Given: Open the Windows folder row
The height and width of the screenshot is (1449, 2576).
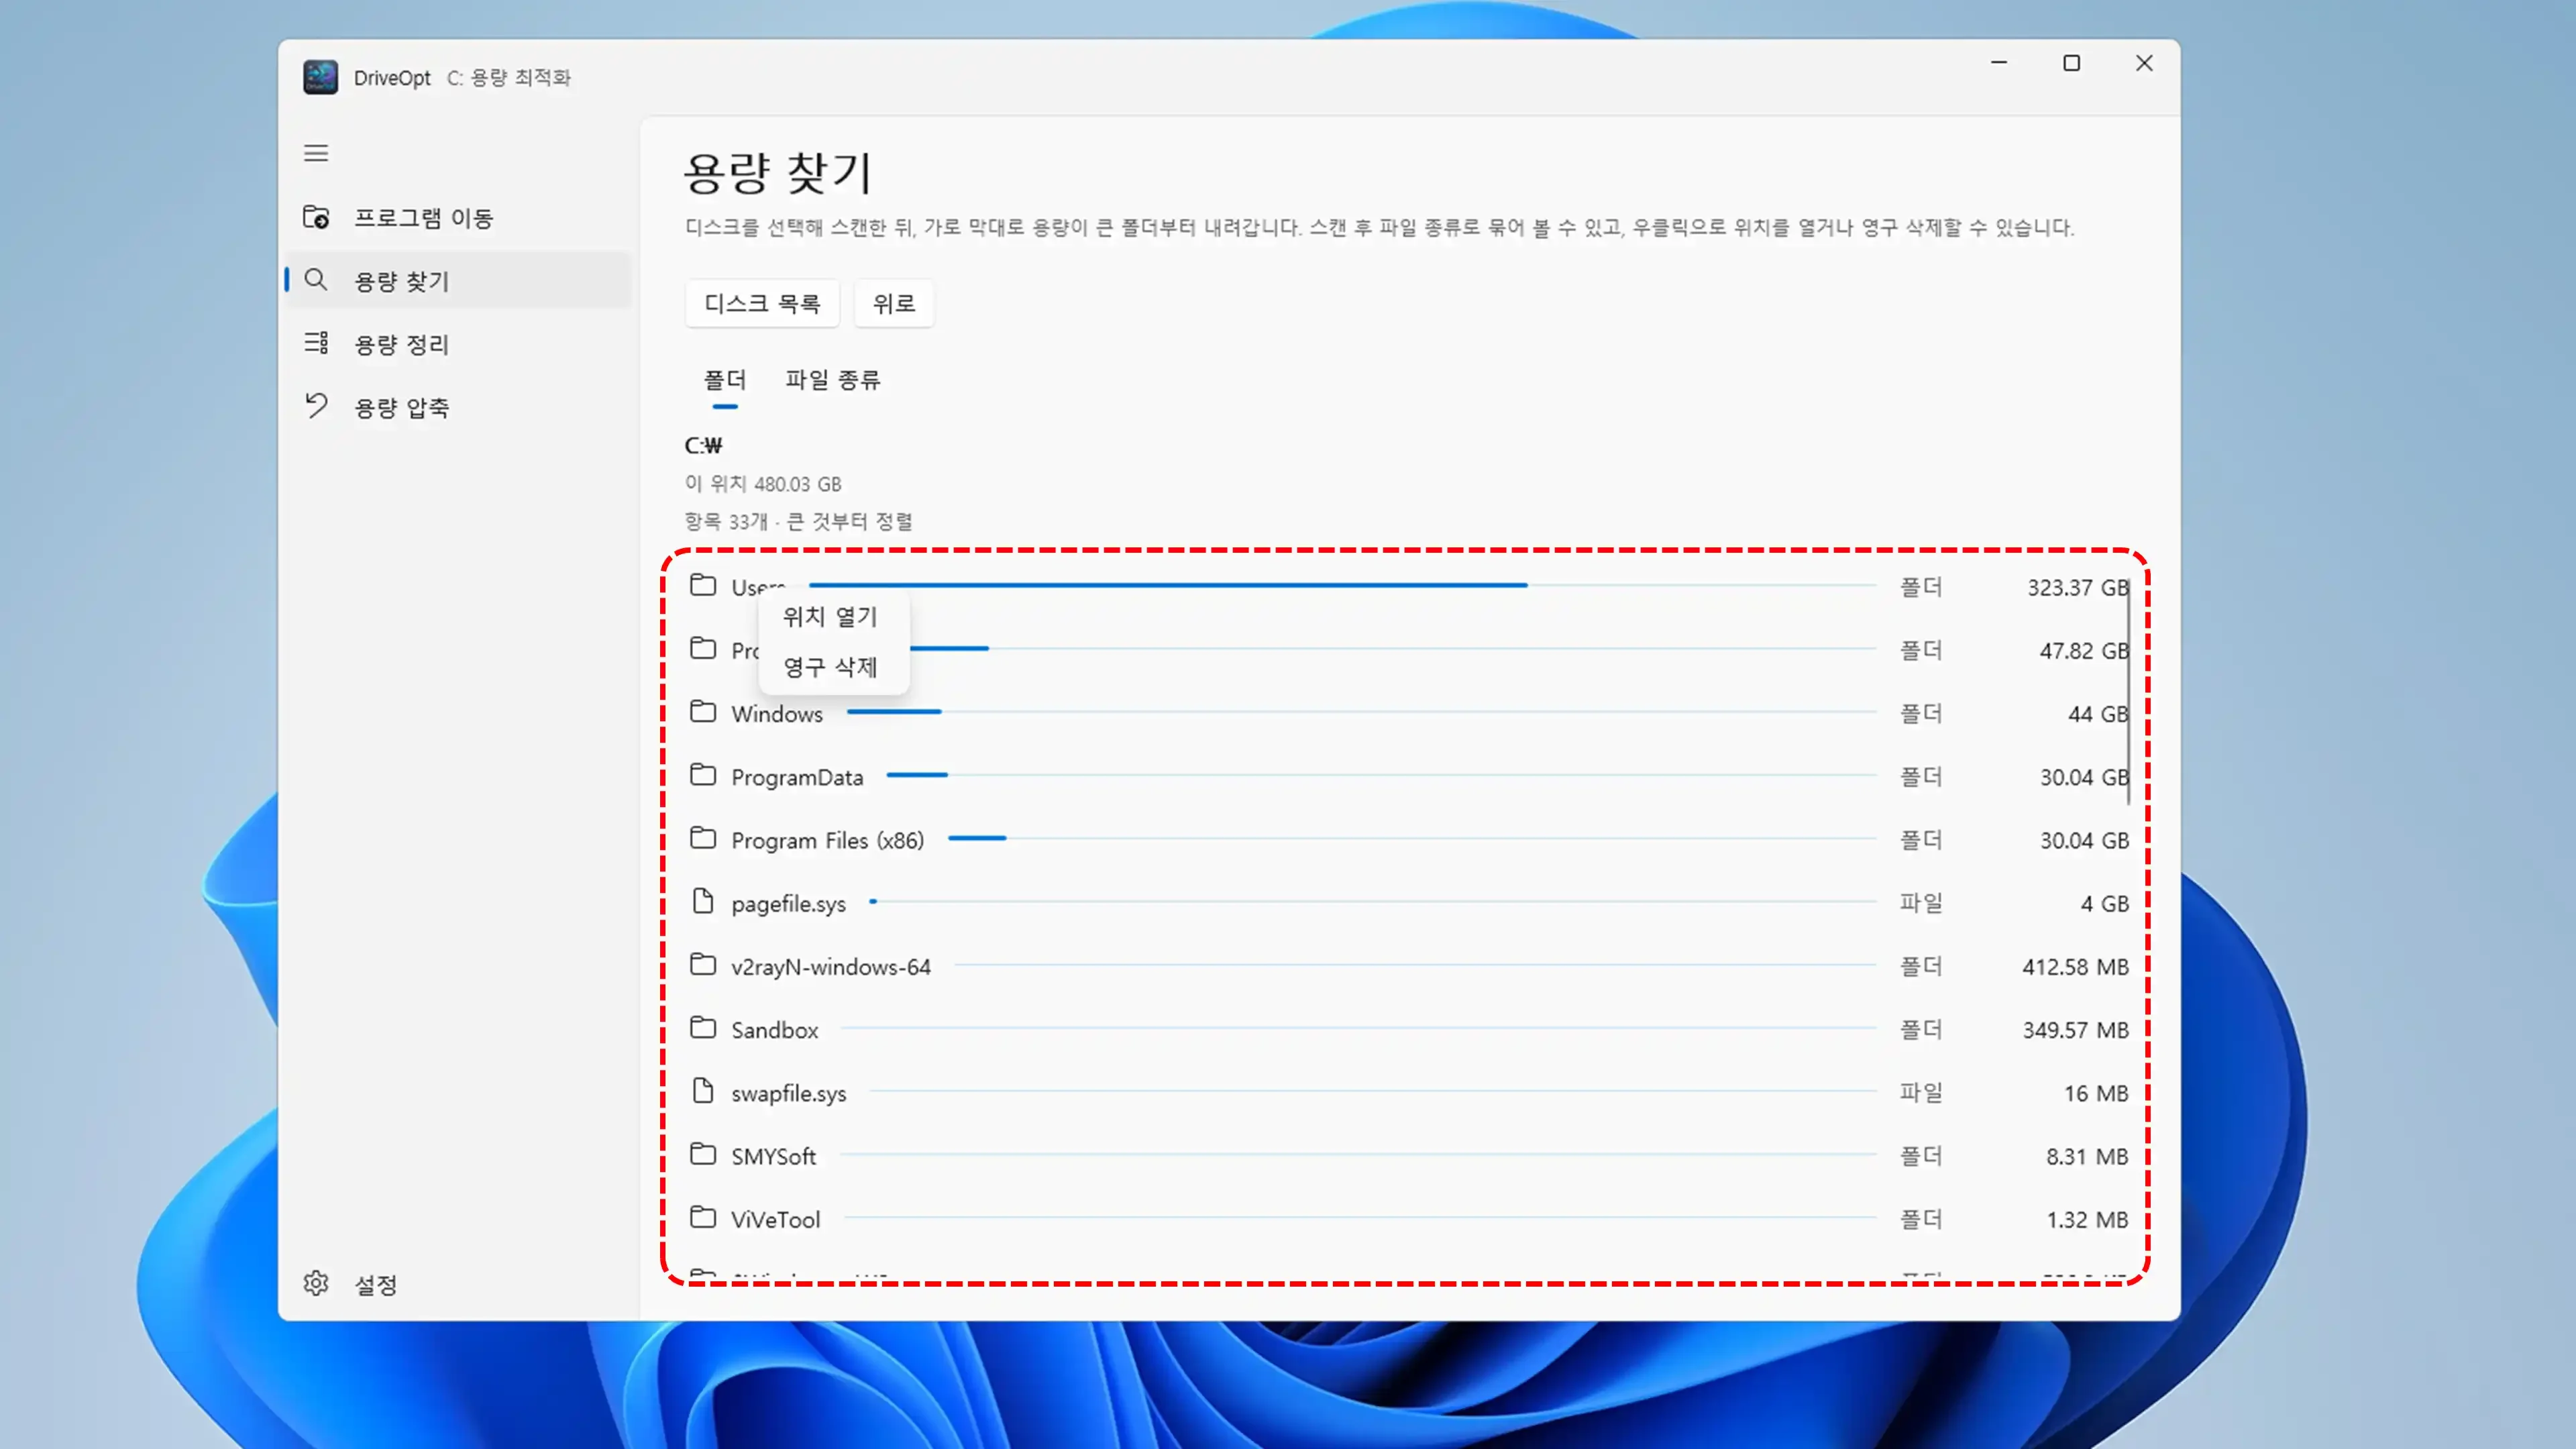Looking at the screenshot, I should click(x=1409, y=713).
